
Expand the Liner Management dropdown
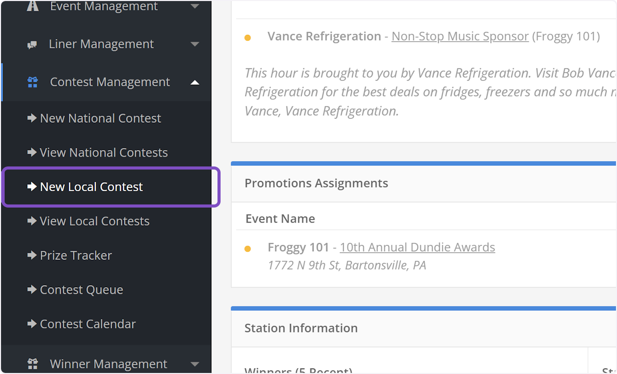pos(195,44)
